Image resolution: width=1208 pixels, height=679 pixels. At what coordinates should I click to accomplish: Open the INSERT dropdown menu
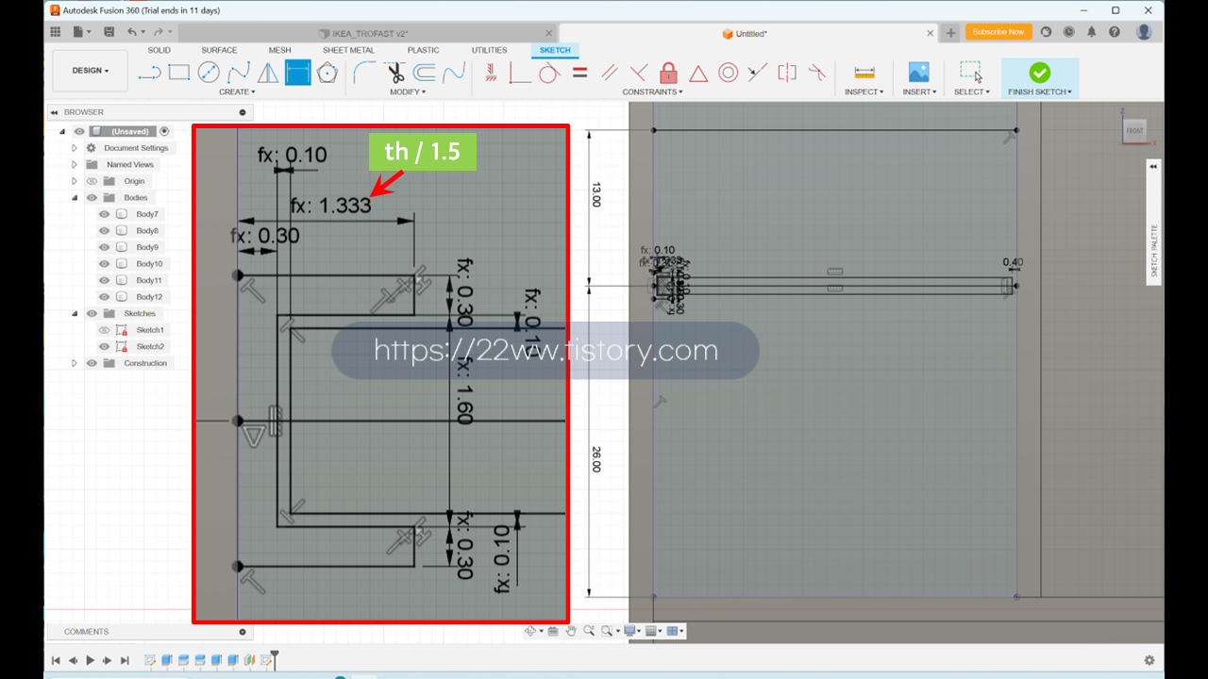(x=919, y=91)
